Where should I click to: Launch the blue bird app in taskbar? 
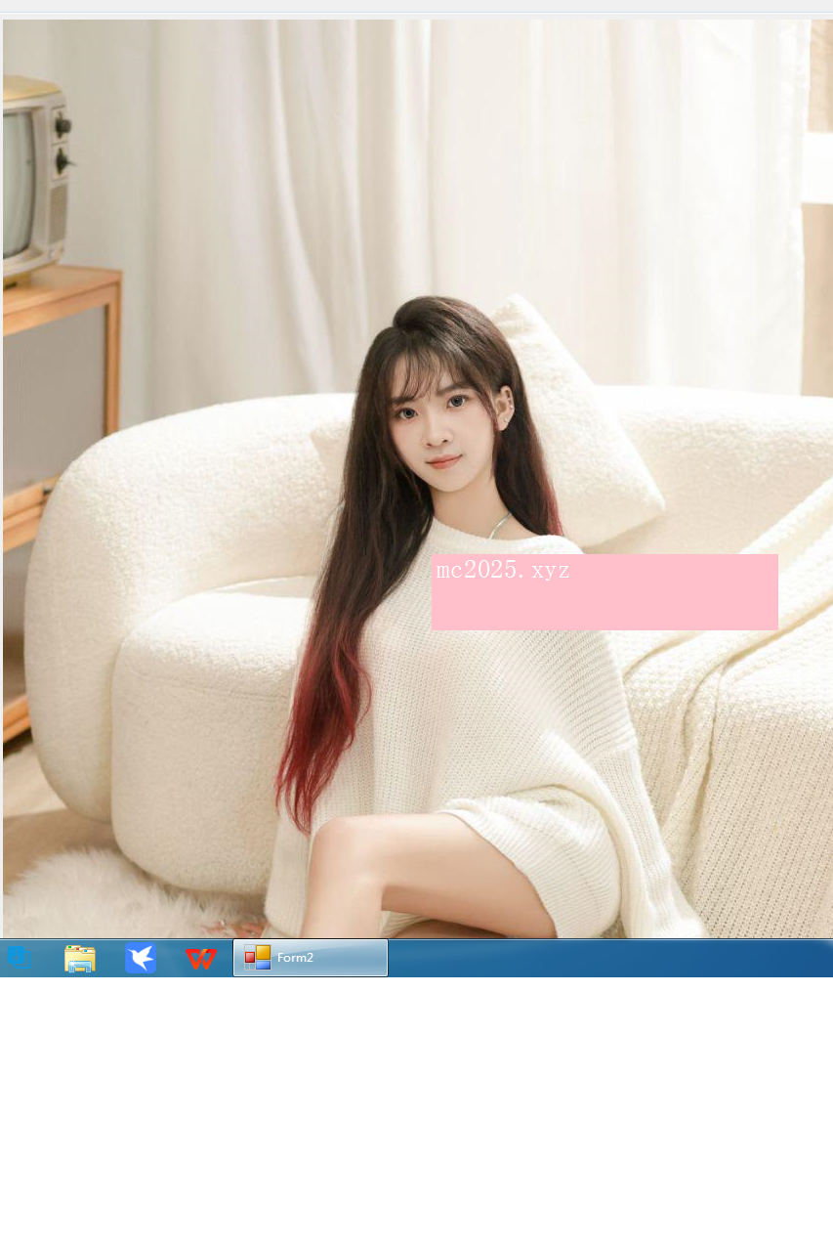(x=141, y=958)
